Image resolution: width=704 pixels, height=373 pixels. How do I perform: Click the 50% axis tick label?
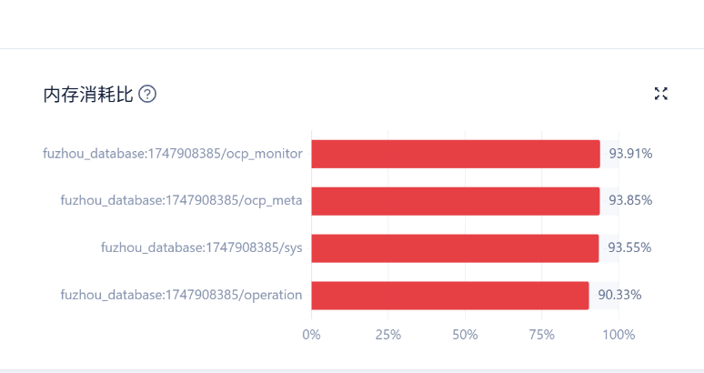pos(465,335)
